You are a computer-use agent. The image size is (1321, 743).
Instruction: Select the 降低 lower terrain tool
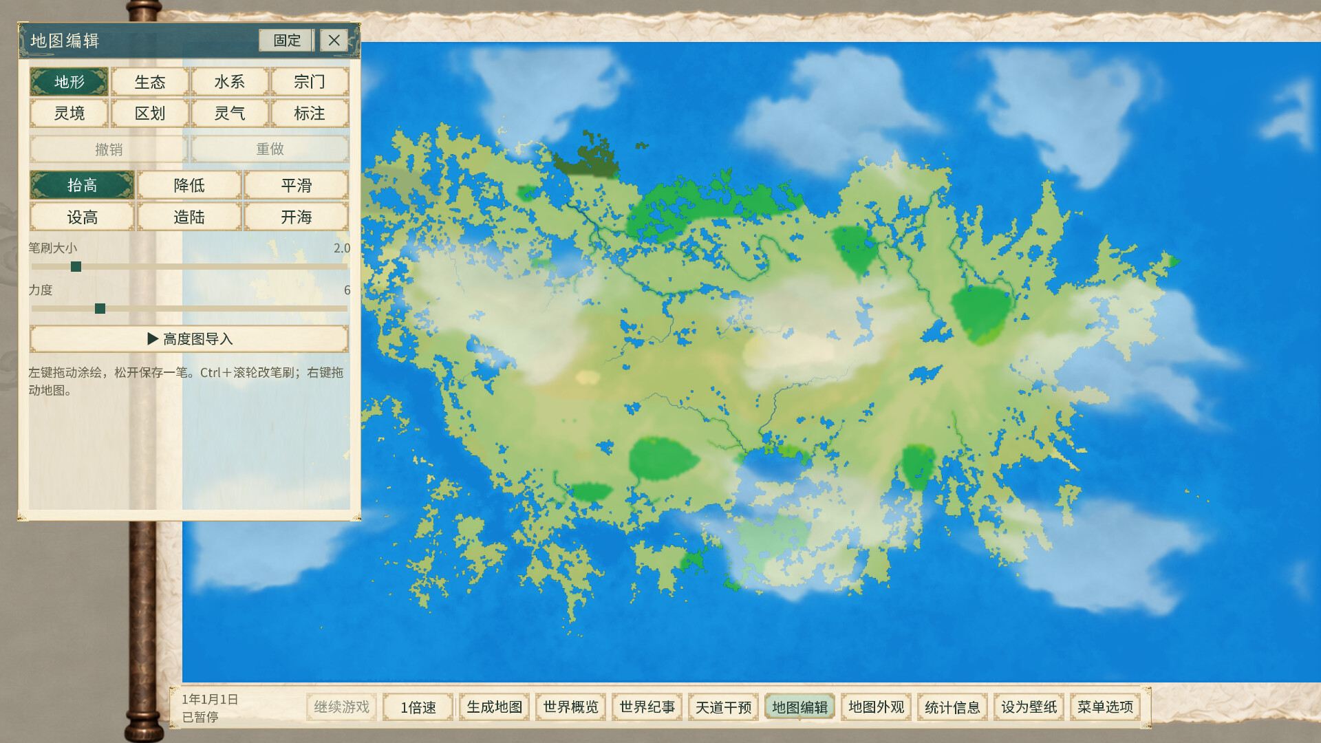[189, 185]
